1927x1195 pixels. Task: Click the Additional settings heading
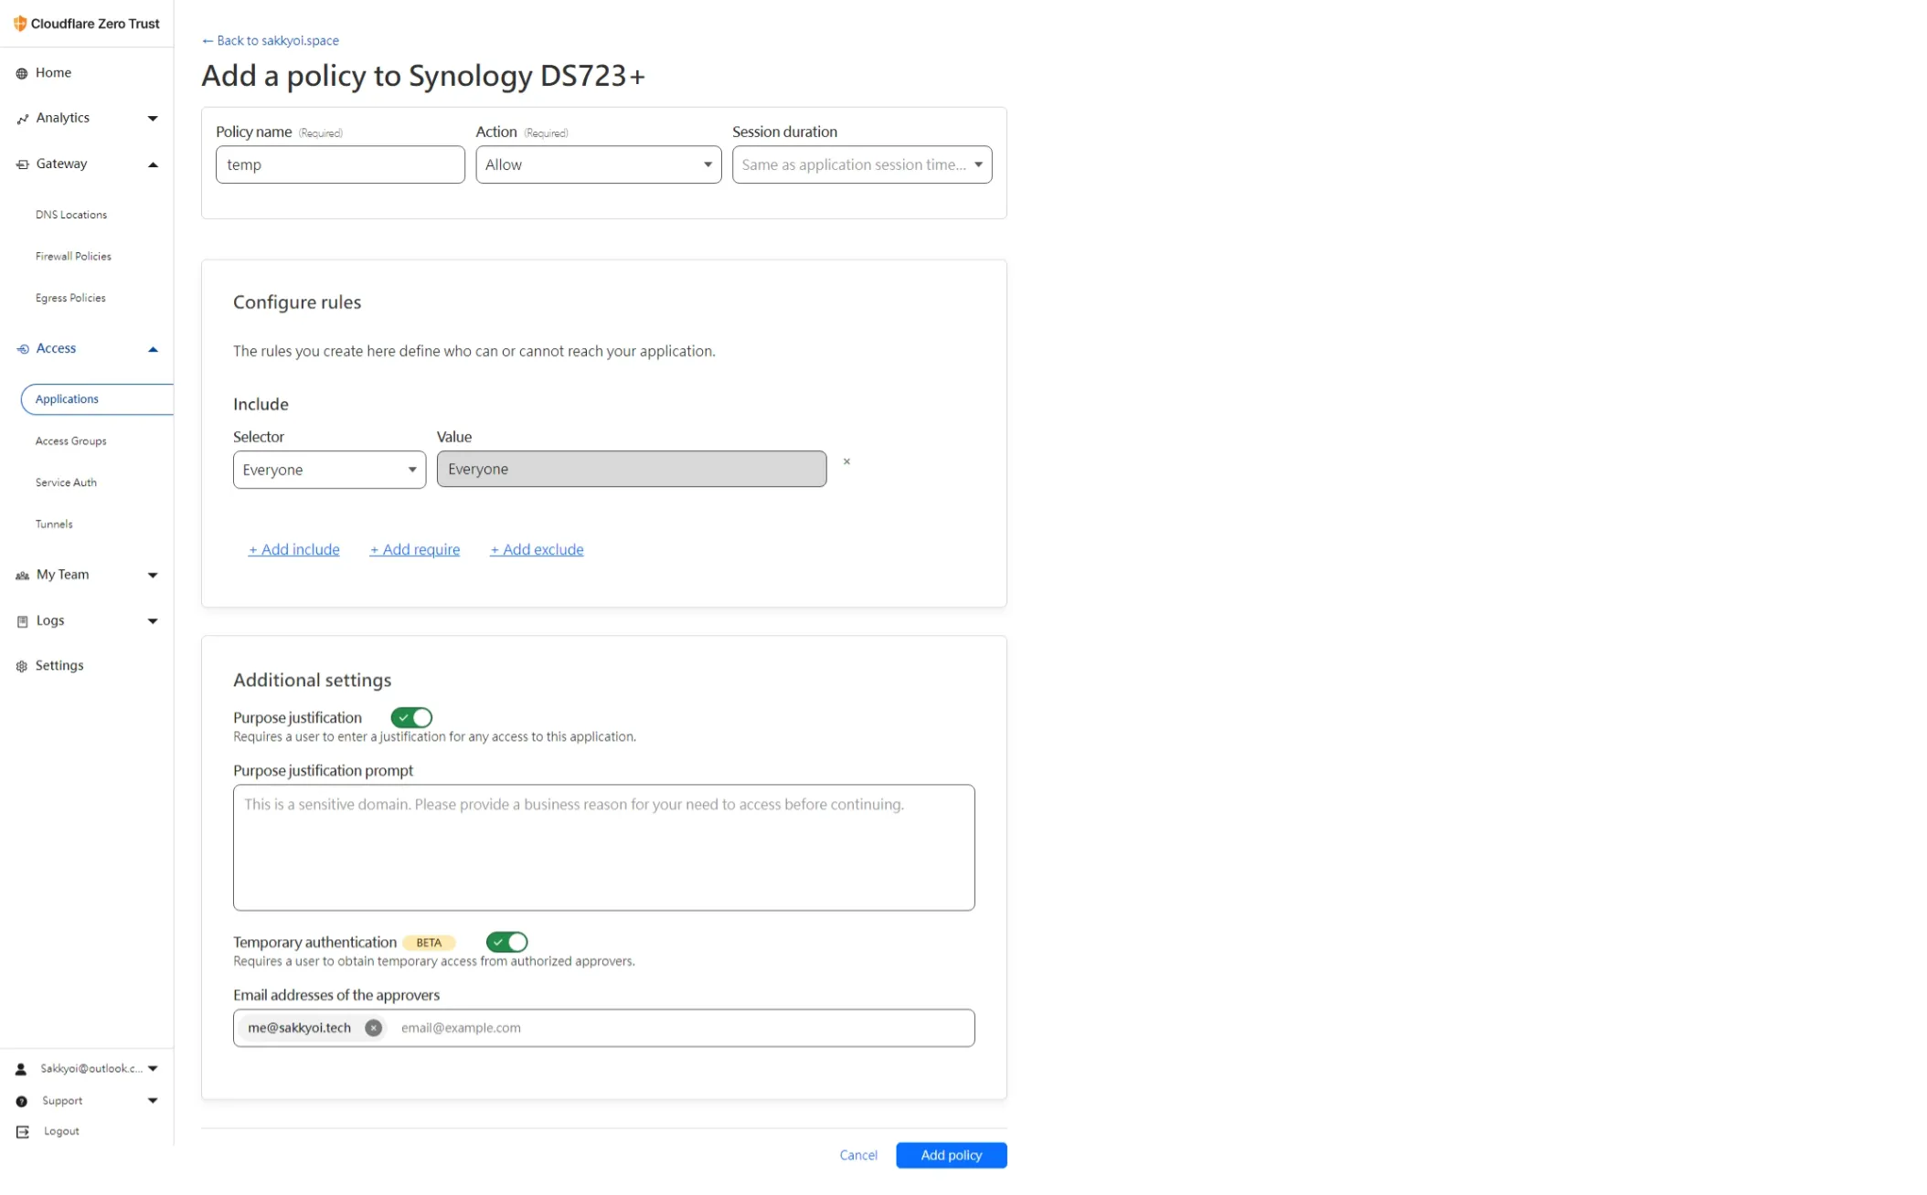click(x=312, y=681)
